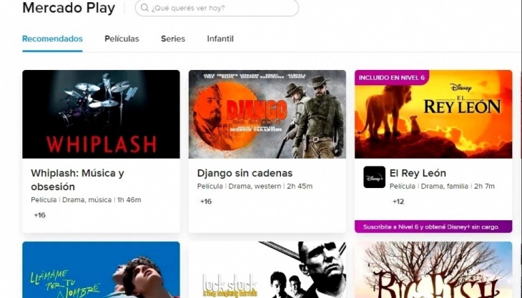Click the 'Incluido en Nivel 6' badge
522x298 pixels.
point(392,78)
